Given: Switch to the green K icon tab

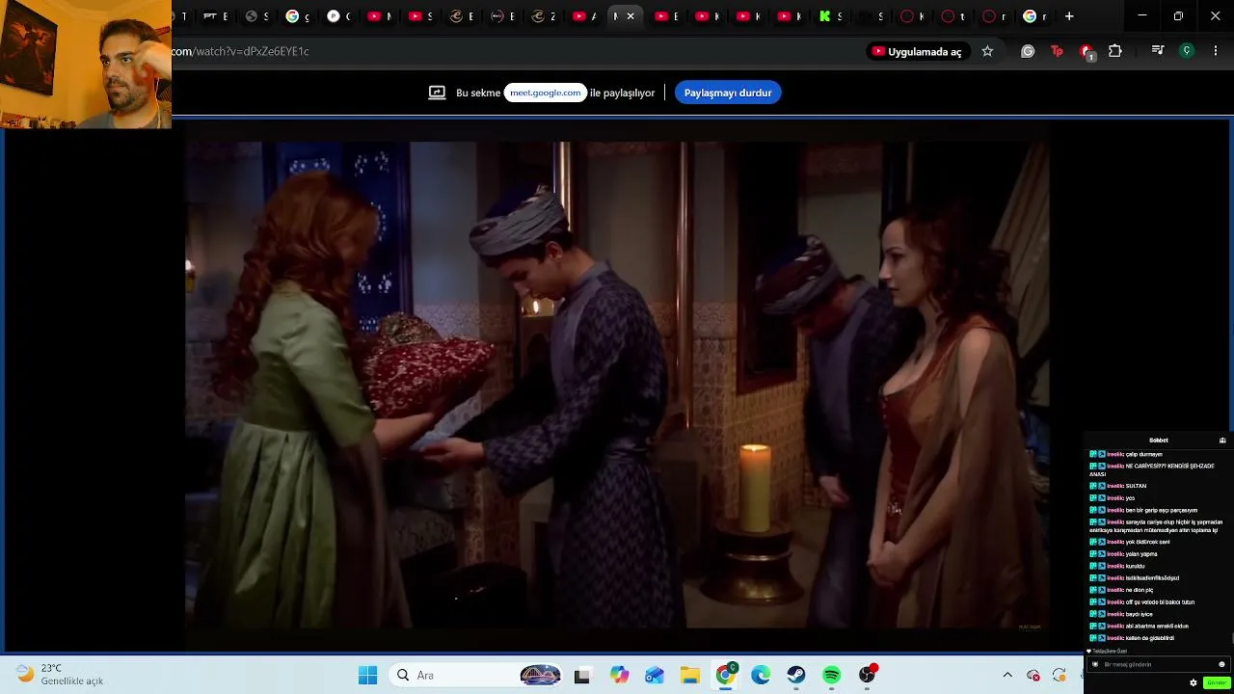Looking at the screenshot, I should pos(831,15).
